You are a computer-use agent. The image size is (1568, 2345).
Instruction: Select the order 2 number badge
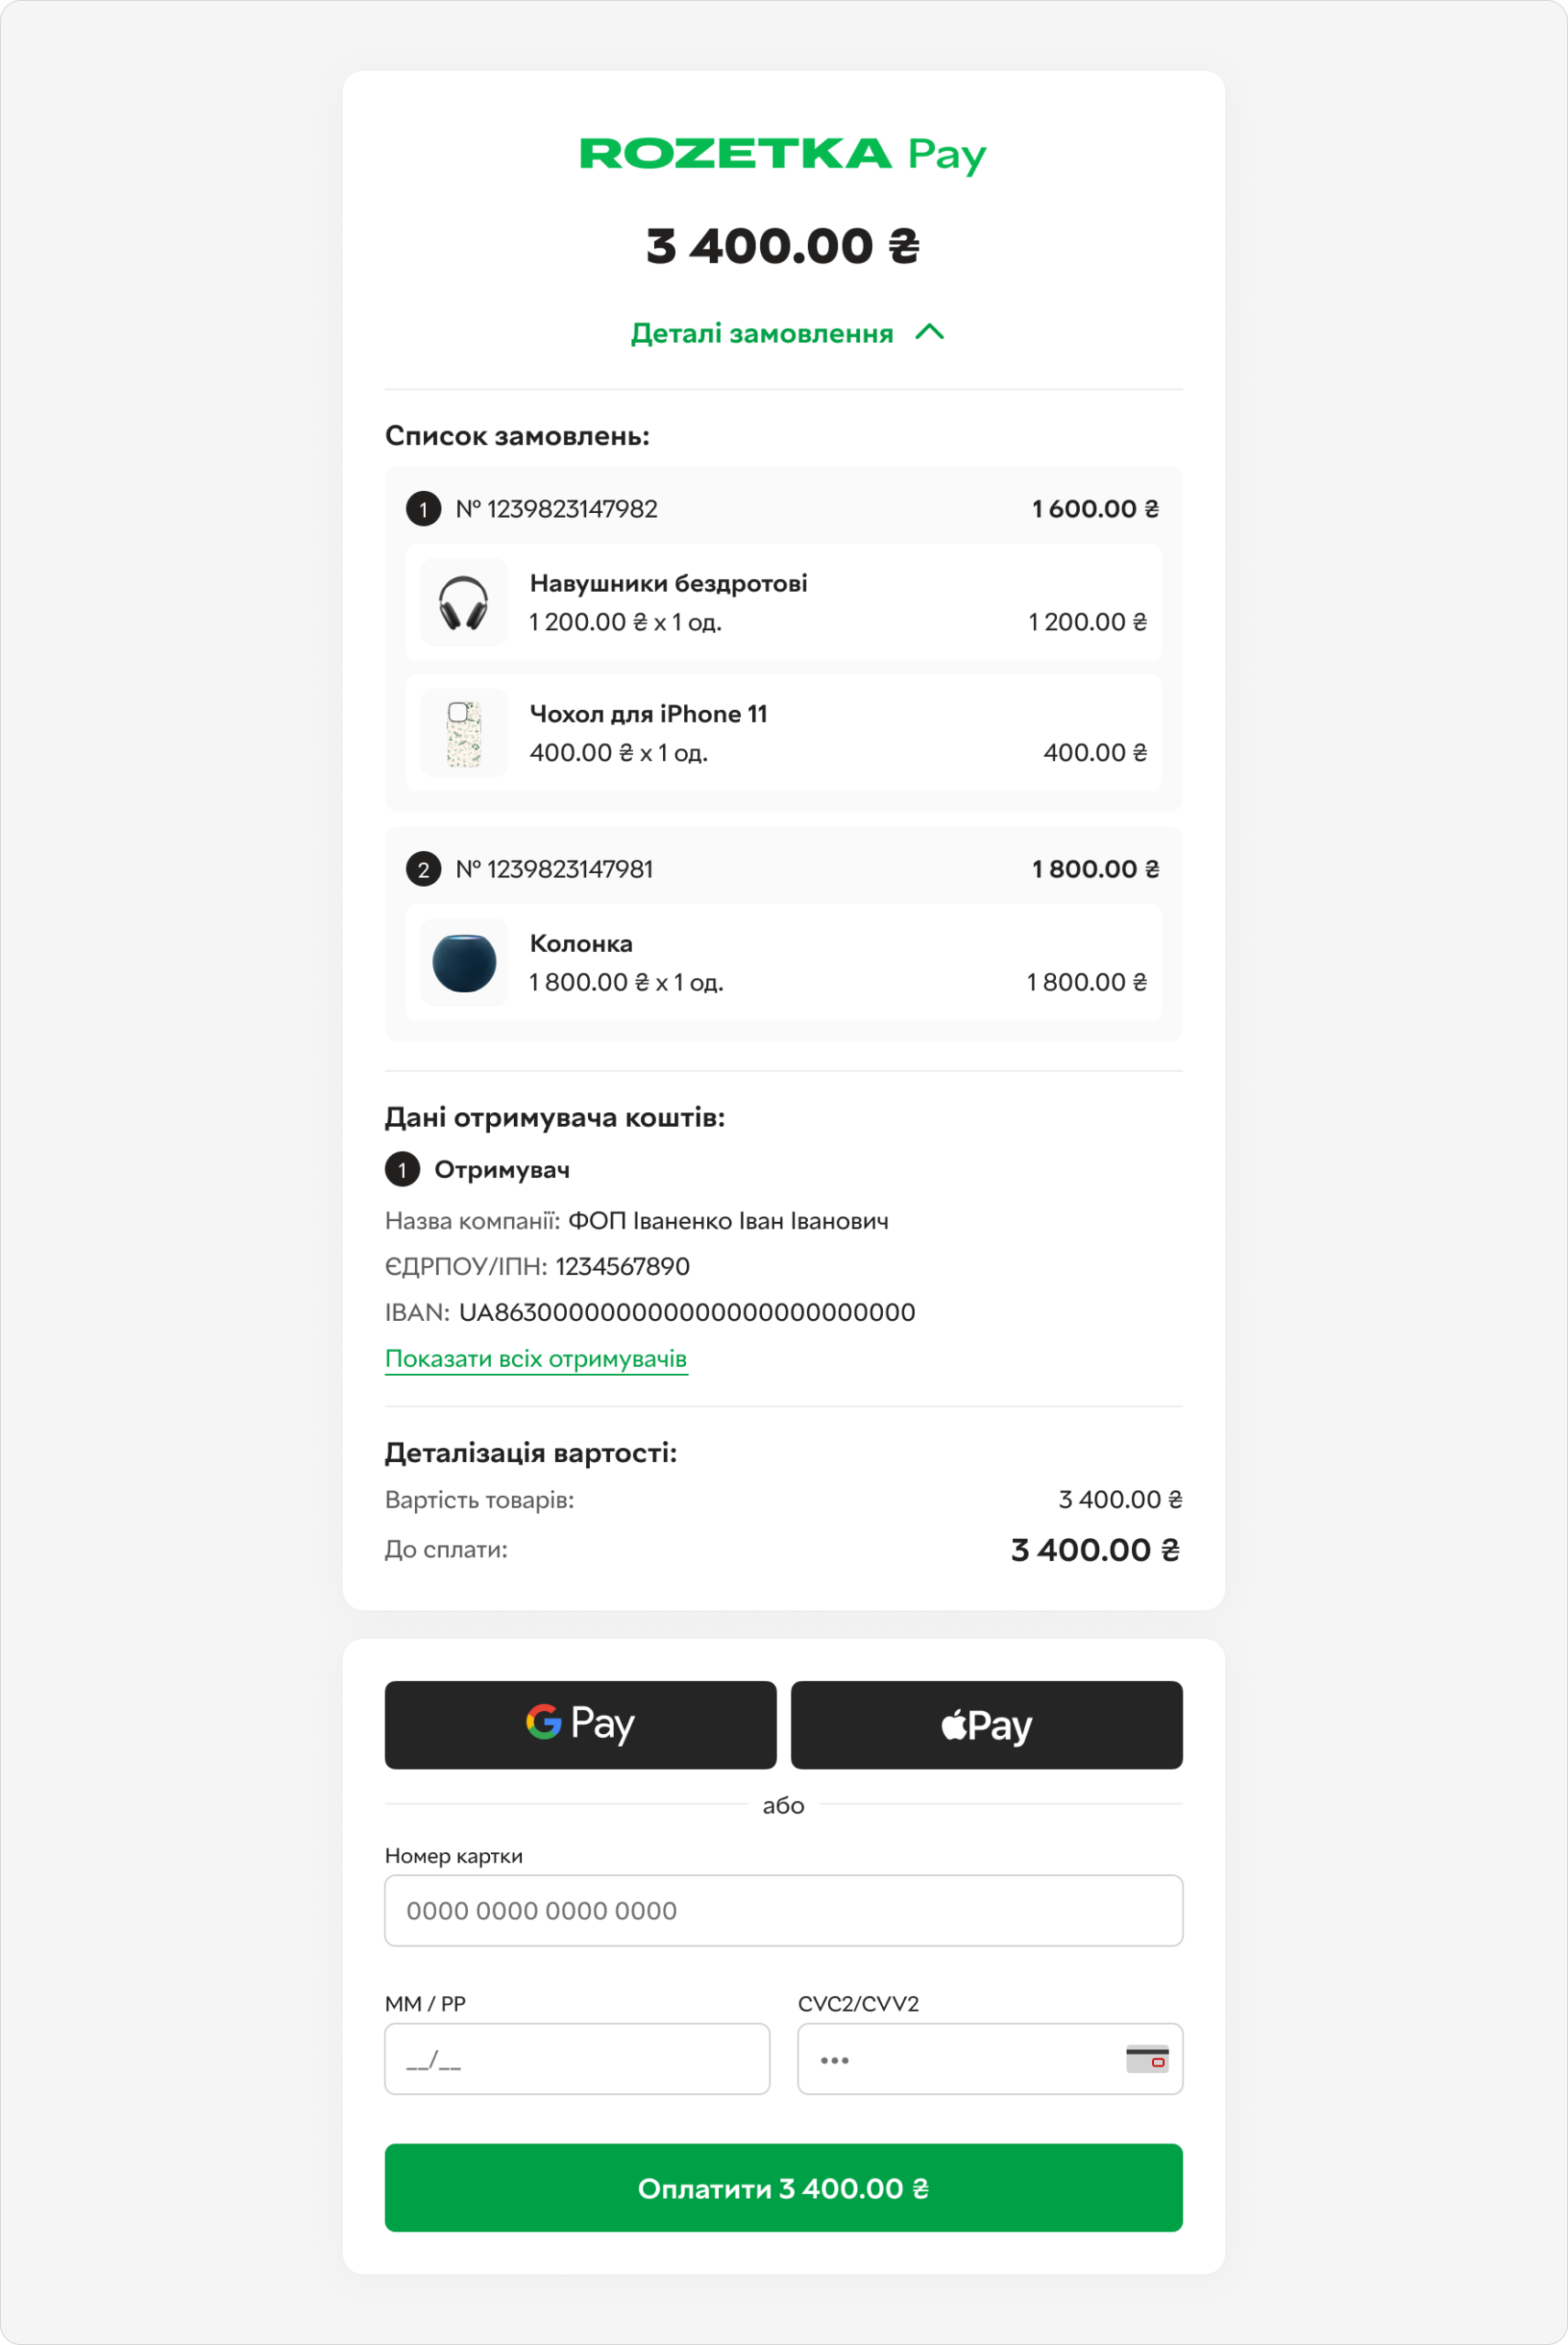[423, 869]
